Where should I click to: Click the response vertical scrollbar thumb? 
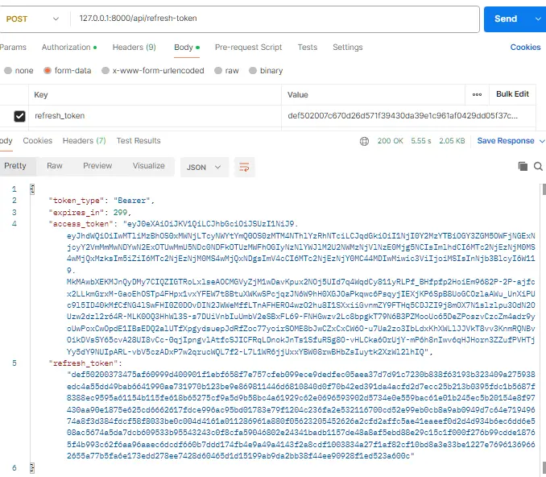point(544,189)
